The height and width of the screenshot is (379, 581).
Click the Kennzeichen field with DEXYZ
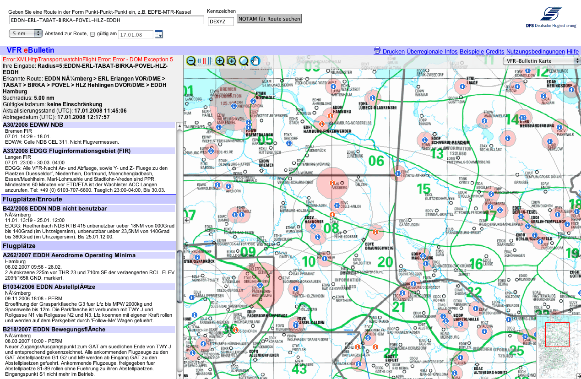pyautogui.click(x=221, y=21)
